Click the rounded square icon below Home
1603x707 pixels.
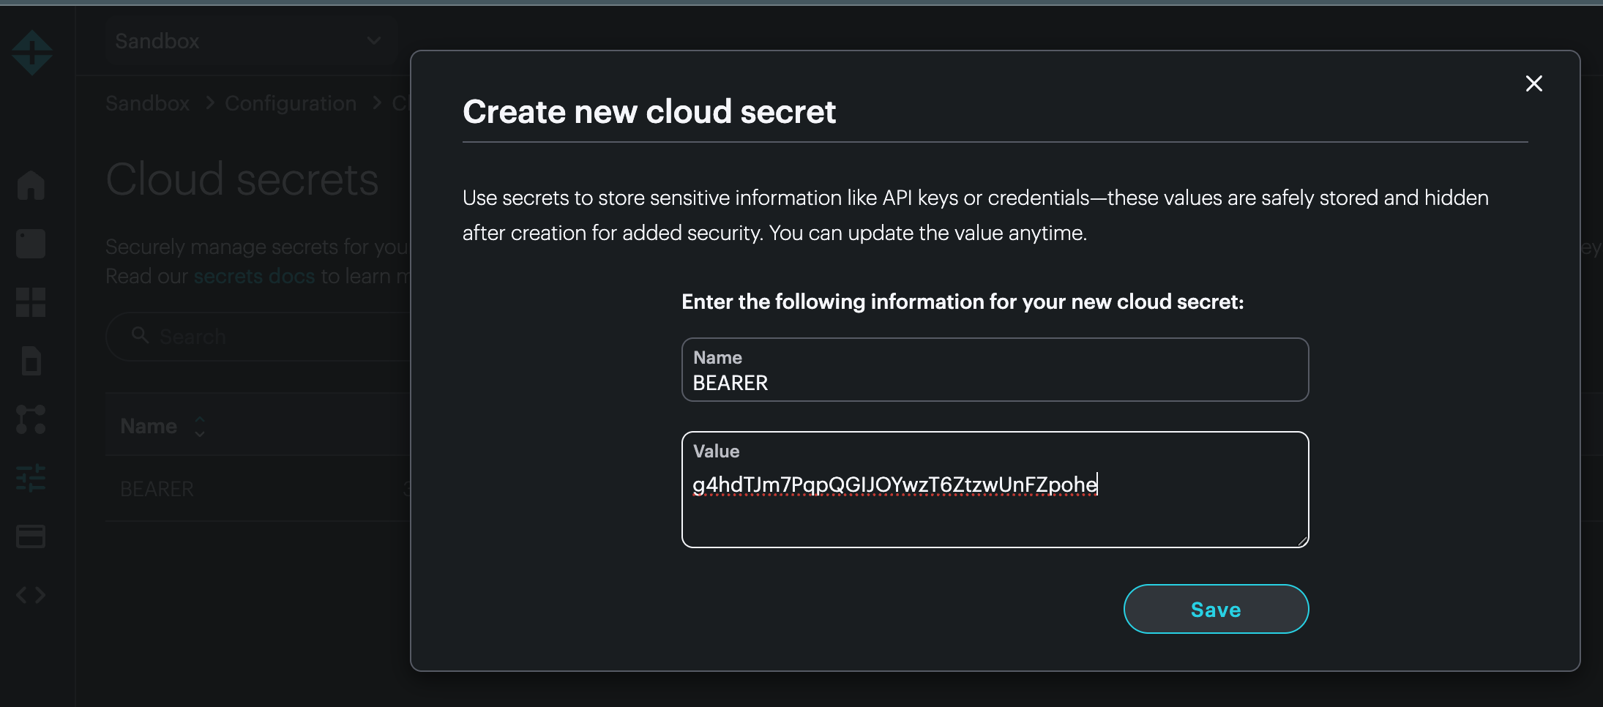pyautogui.click(x=31, y=244)
